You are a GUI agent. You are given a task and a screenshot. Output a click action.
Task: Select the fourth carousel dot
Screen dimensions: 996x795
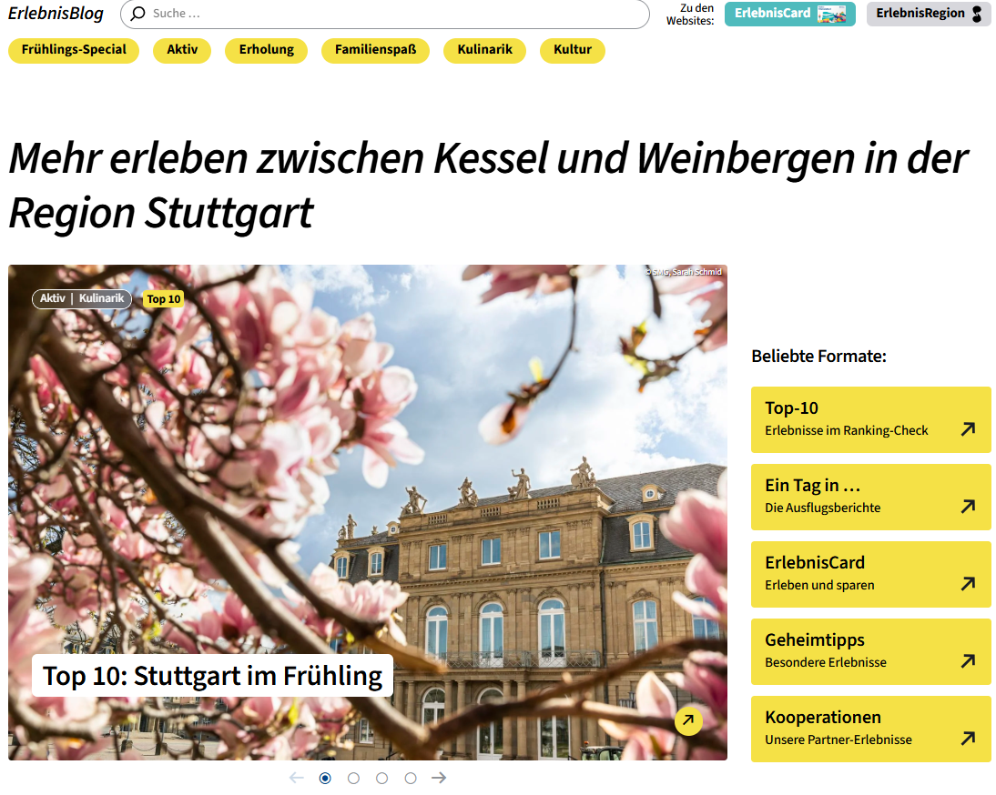(411, 778)
